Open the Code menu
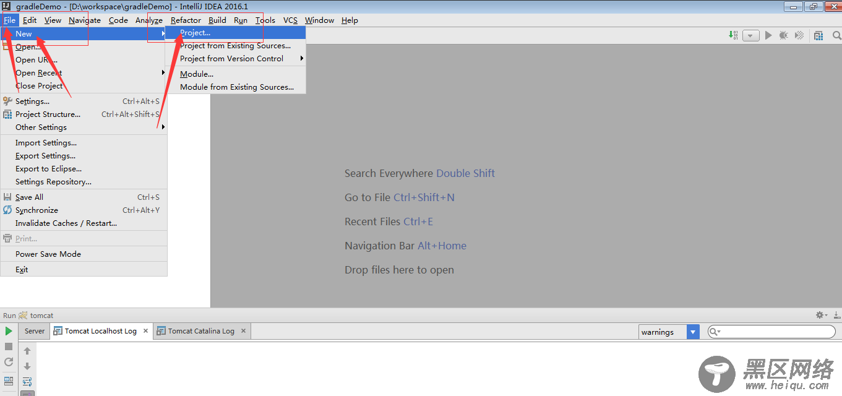 pyautogui.click(x=118, y=20)
